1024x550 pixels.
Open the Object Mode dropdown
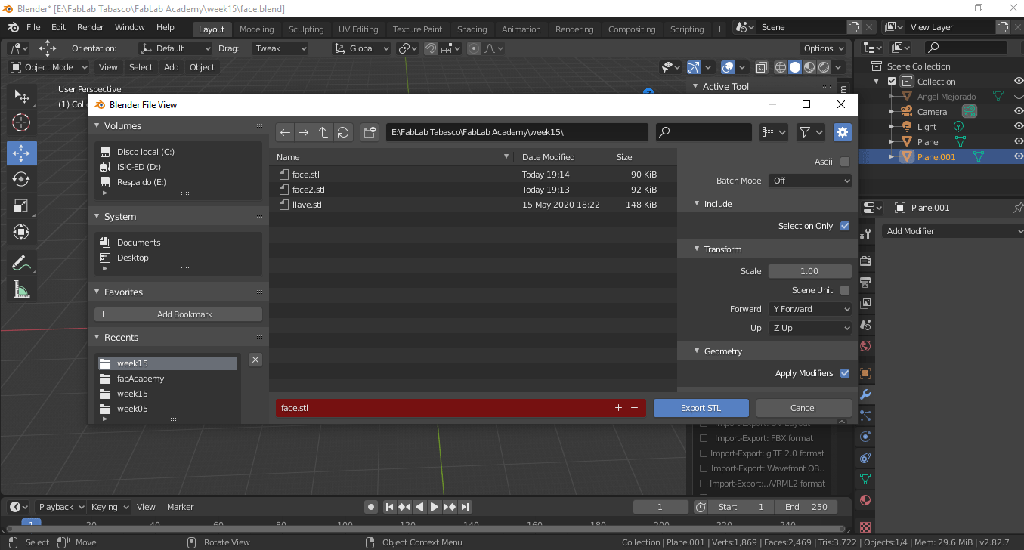coord(48,67)
